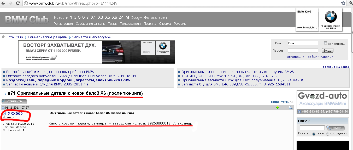The image size is (353, 150).
Task: Open Запчасти б.у для БМВ E46 link
Action: 236,84
